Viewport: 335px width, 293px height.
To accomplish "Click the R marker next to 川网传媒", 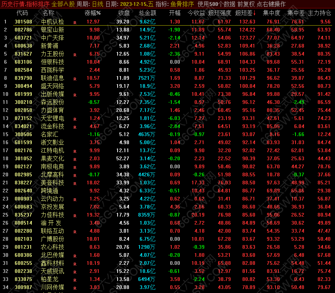I will coord(75,288).
